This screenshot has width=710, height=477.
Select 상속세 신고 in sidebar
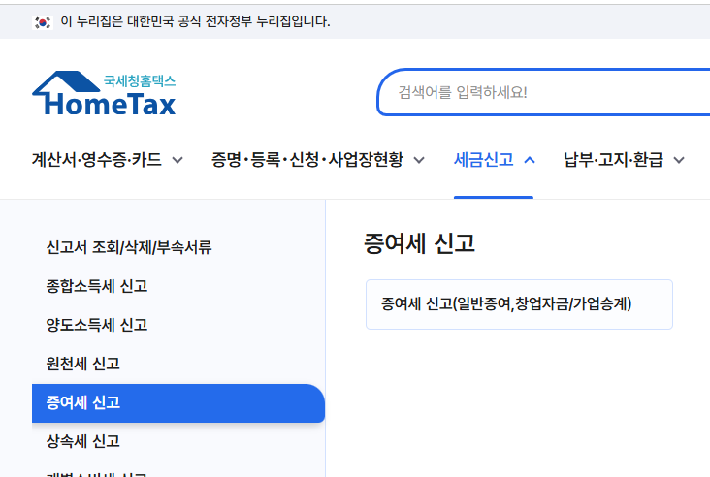(x=82, y=441)
